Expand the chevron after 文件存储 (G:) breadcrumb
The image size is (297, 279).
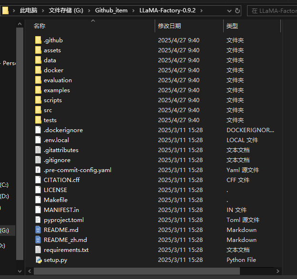(x=89, y=10)
